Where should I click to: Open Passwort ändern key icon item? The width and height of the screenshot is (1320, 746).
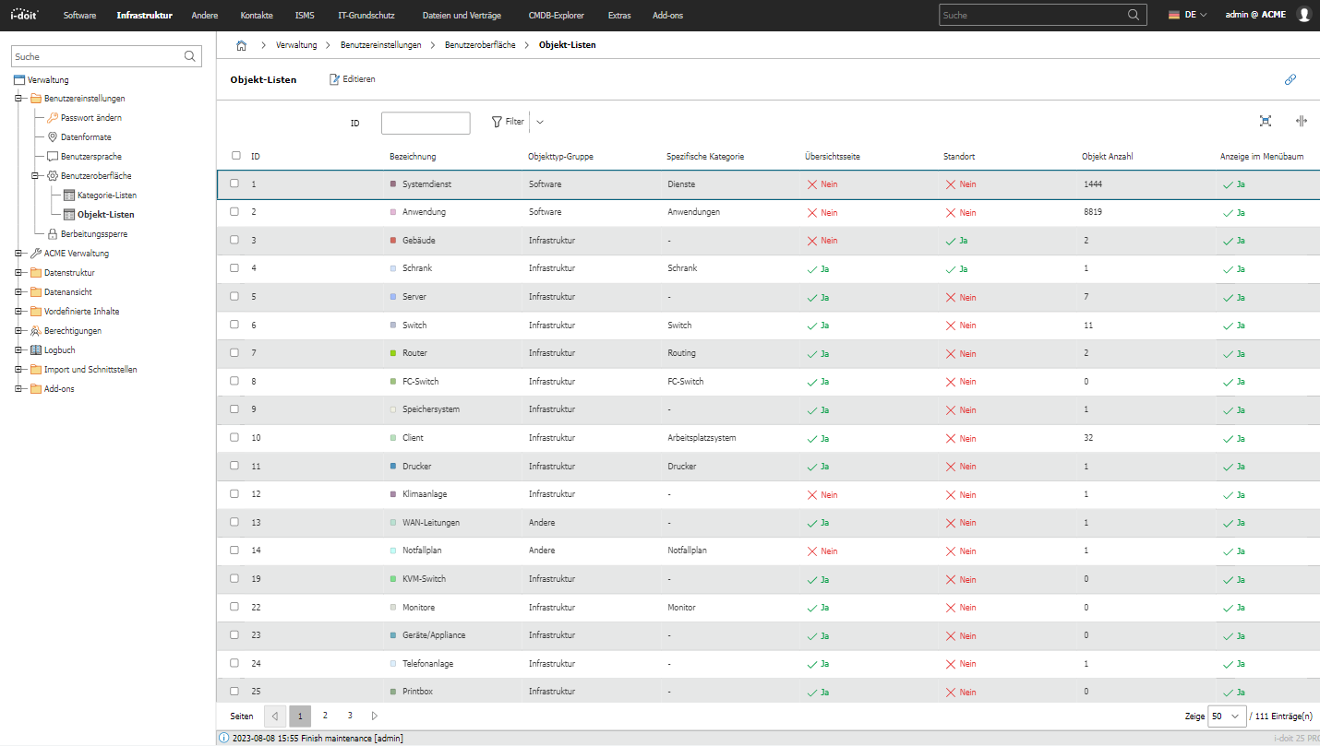[53, 118]
